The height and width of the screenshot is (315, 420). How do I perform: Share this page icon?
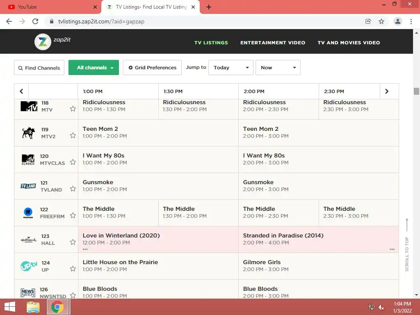(368, 21)
